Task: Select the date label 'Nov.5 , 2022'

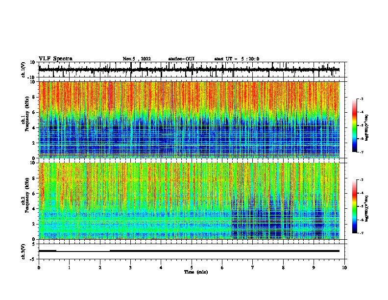Action: coord(137,59)
